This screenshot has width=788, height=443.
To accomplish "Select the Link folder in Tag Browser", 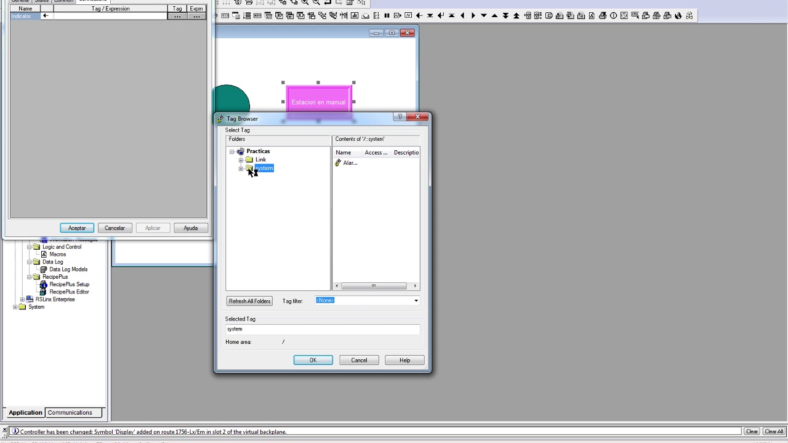I will tap(260, 160).
